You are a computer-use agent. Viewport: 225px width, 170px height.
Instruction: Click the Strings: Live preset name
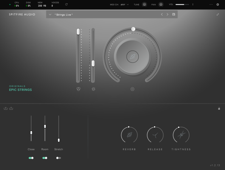[x=64, y=14]
